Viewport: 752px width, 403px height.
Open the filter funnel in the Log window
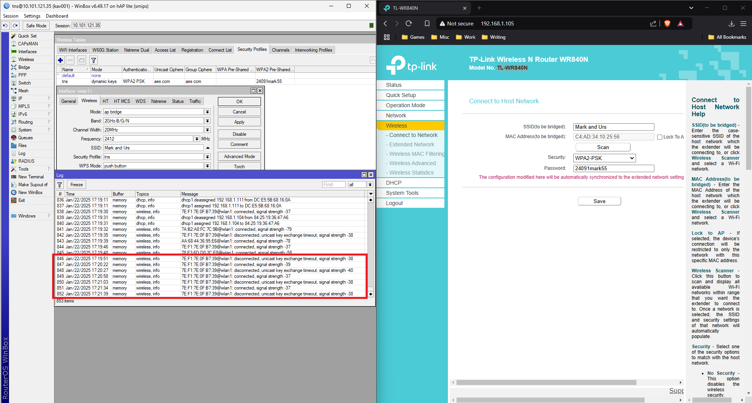[60, 185]
